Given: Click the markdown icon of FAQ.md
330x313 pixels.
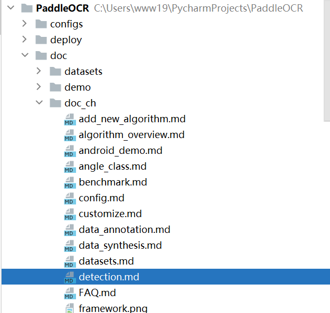Looking at the screenshot, I should (x=70, y=294).
